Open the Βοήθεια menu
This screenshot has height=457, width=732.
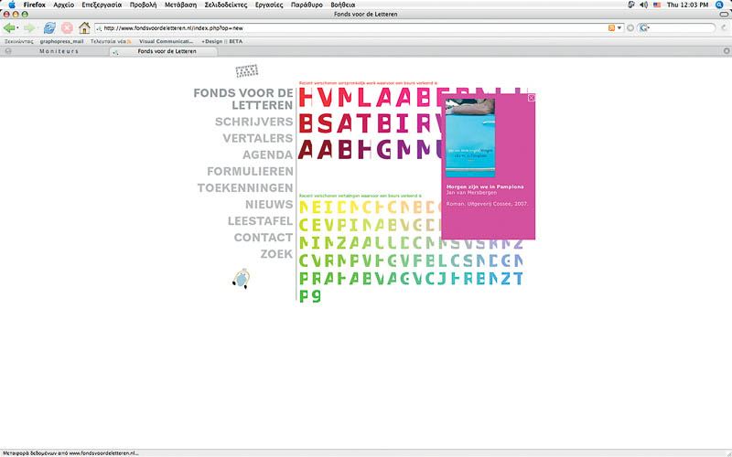coord(342,5)
